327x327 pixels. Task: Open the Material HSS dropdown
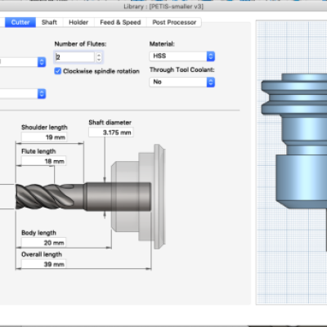point(182,56)
